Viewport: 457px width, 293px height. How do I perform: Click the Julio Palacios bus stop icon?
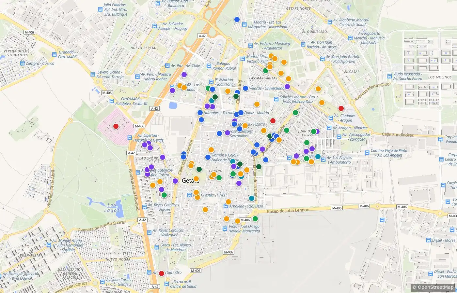100,10
